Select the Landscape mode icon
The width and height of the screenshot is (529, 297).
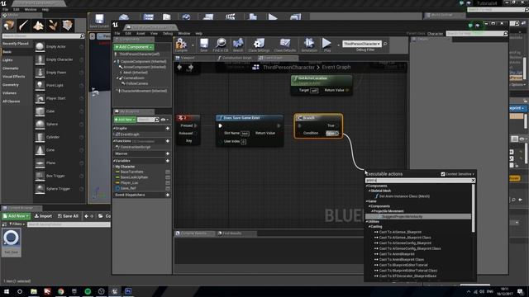(38, 26)
